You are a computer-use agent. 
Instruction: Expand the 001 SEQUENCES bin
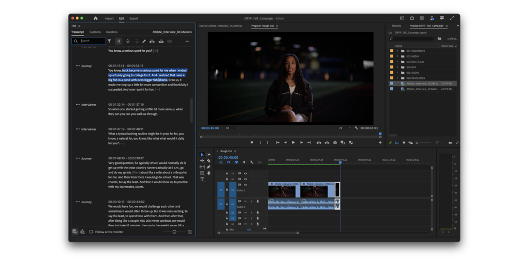[397, 51]
